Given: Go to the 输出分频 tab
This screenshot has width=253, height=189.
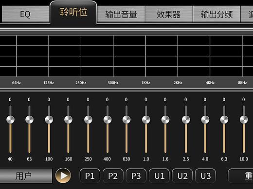Looking at the screenshot, I should point(217,14).
